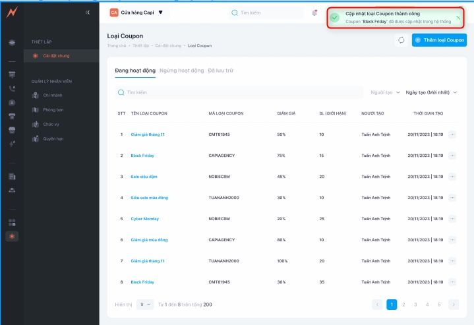The image size is (474, 325).
Task: Open the Siêu sale mùa đông coupon link
Action: pyautogui.click(x=149, y=198)
